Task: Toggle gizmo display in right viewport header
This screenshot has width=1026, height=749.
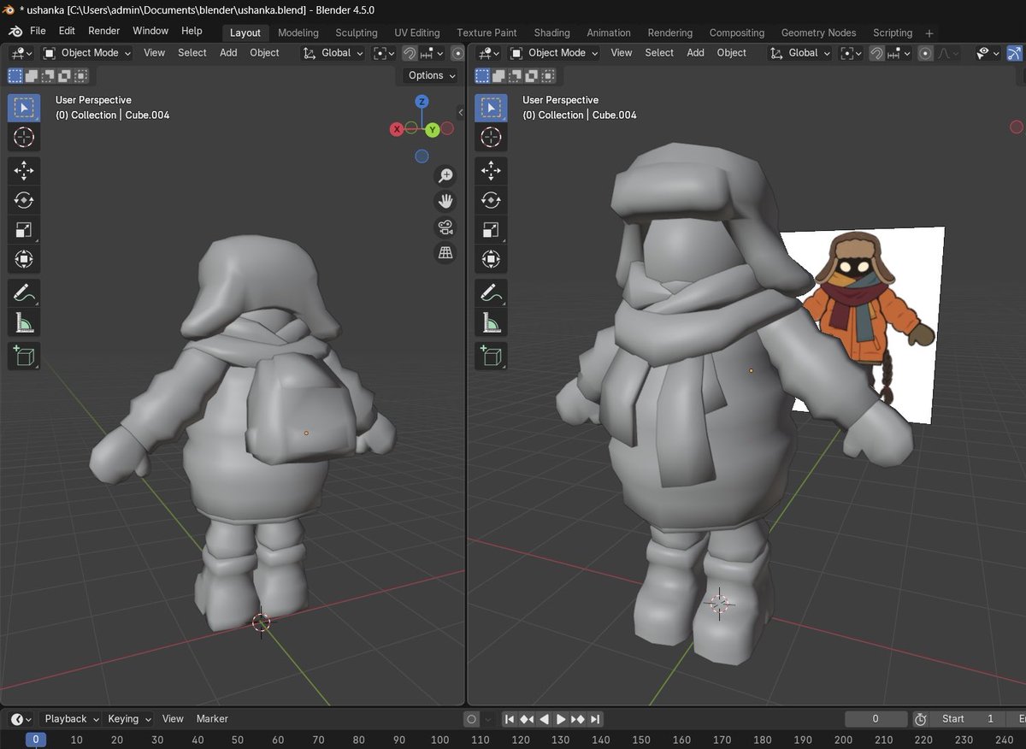Action: [1017, 53]
